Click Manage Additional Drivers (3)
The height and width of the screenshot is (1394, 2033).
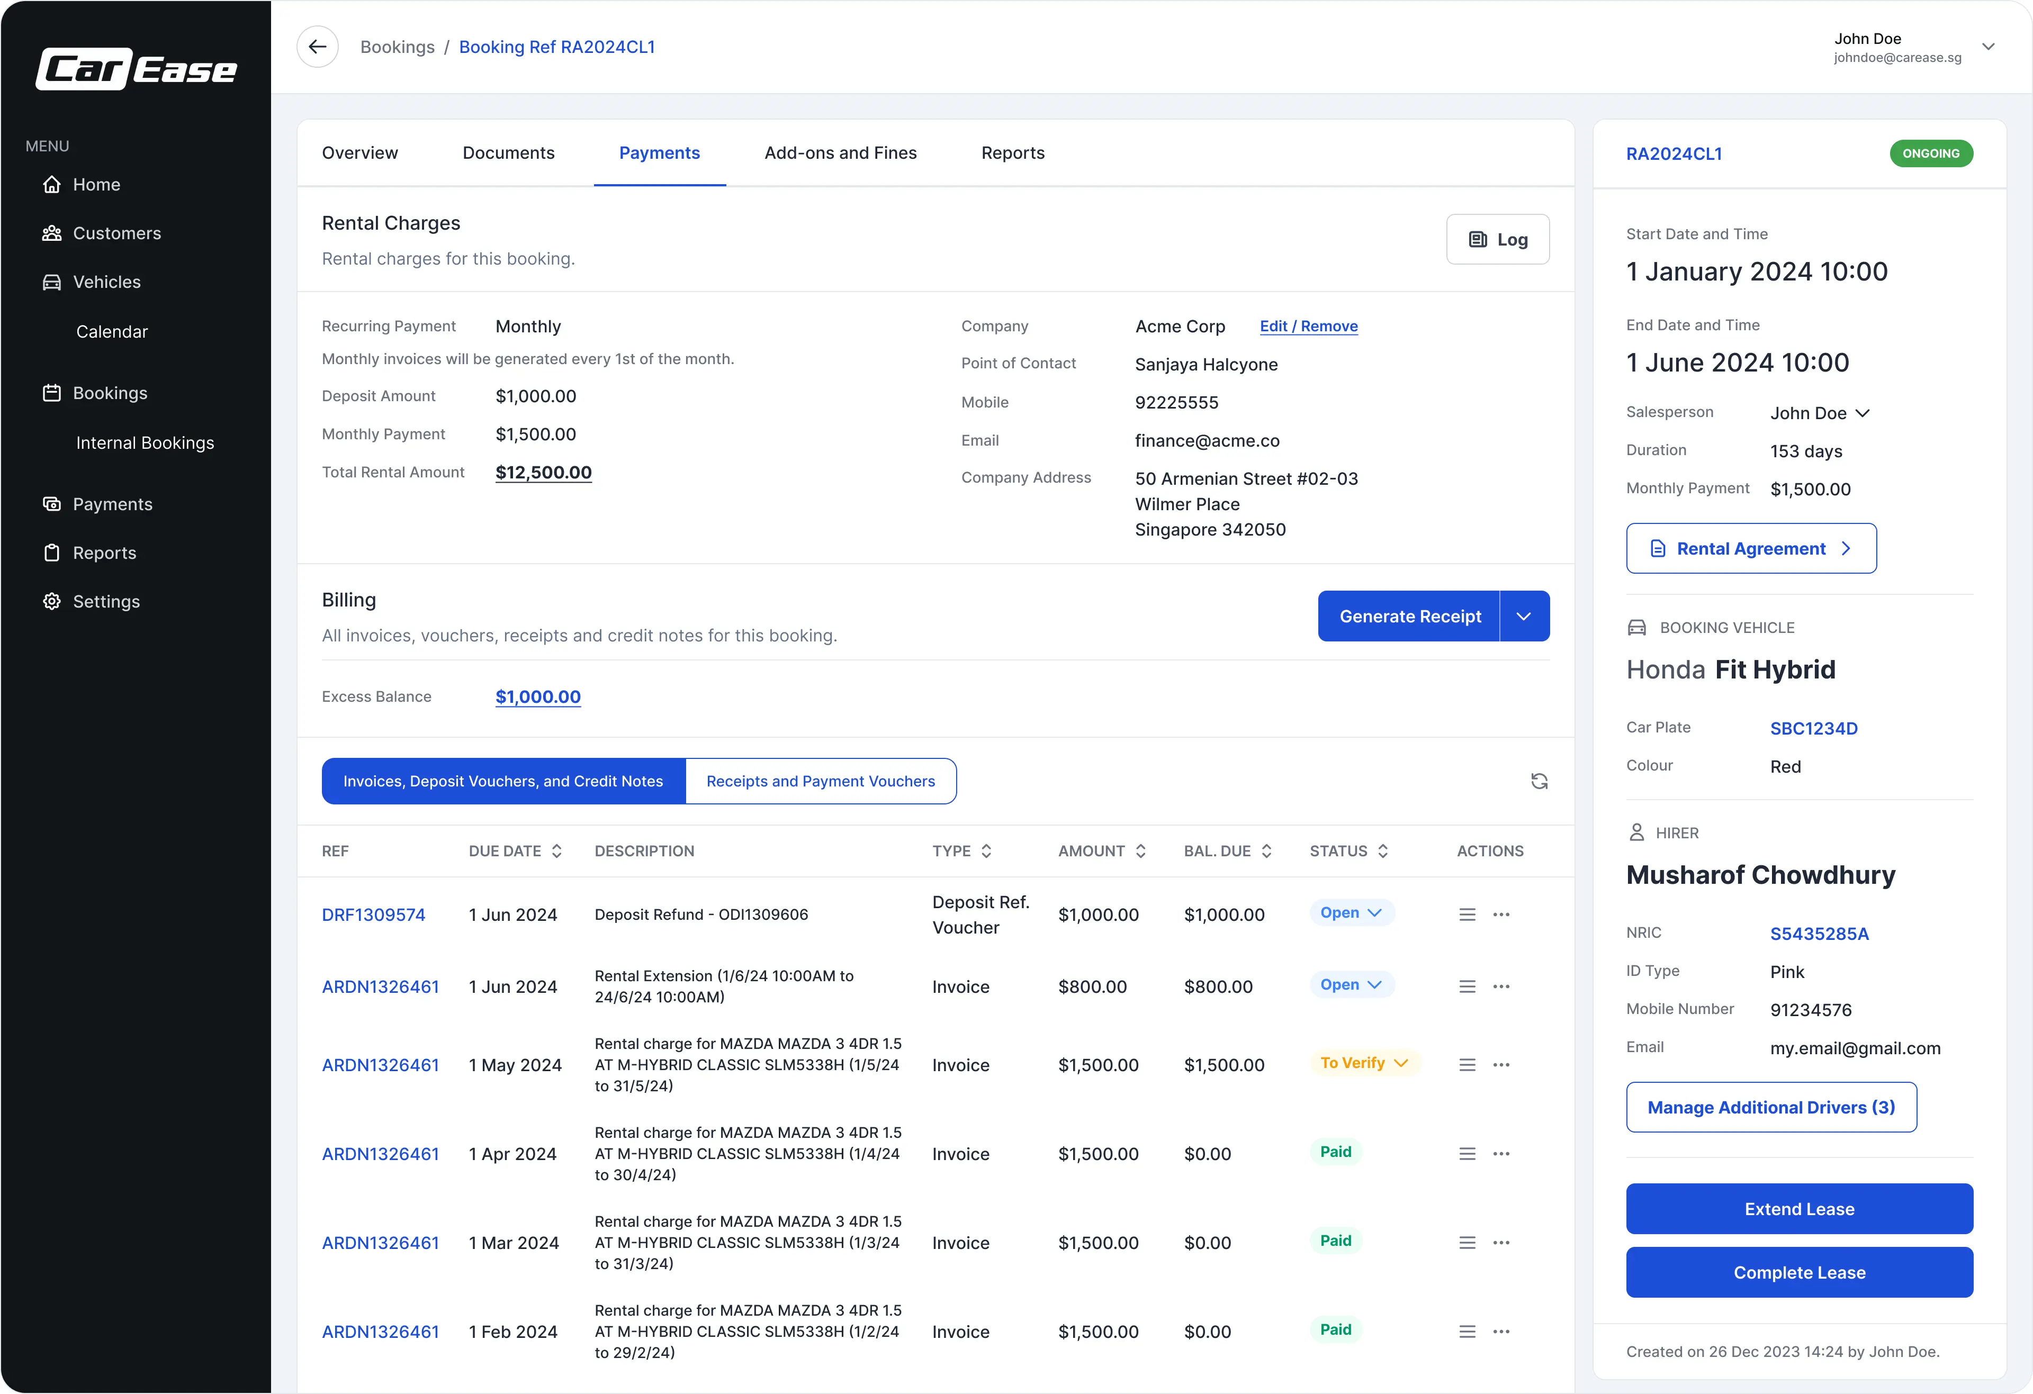(x=1771, y=1107)
